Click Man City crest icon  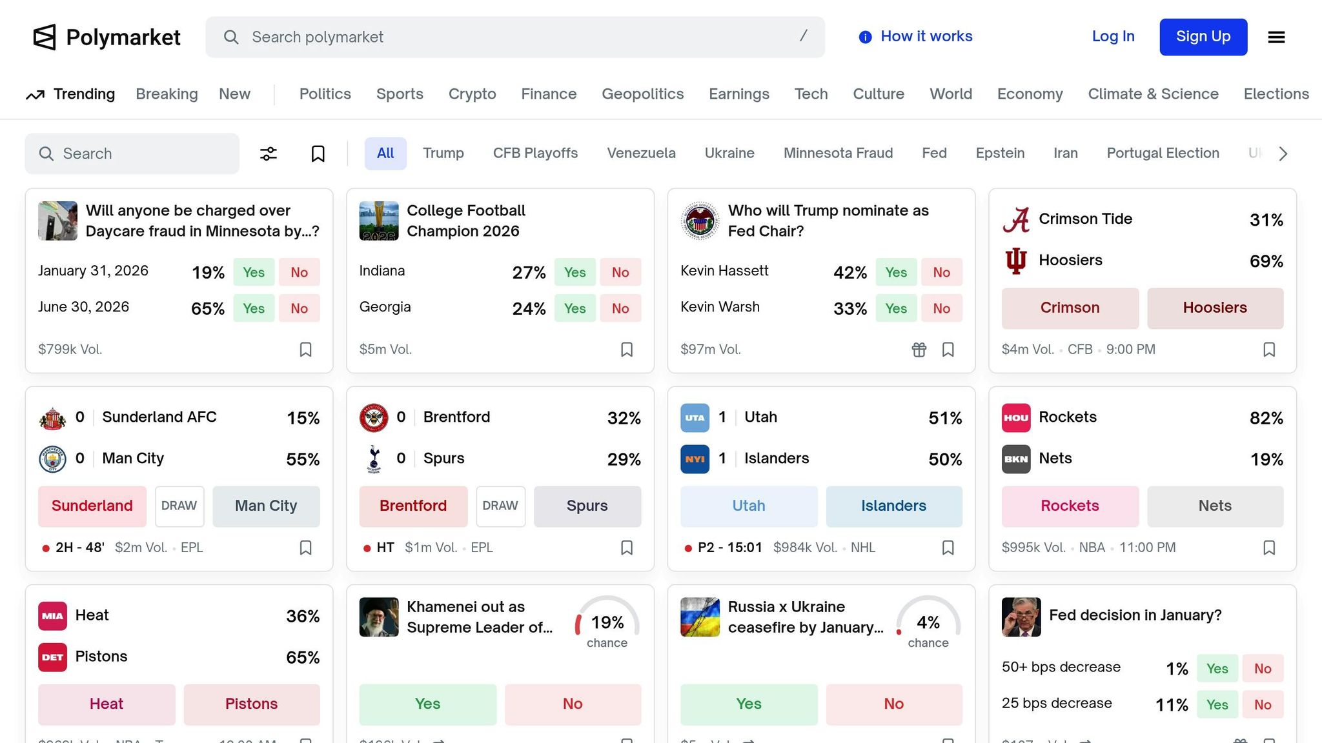pos(52,459)
